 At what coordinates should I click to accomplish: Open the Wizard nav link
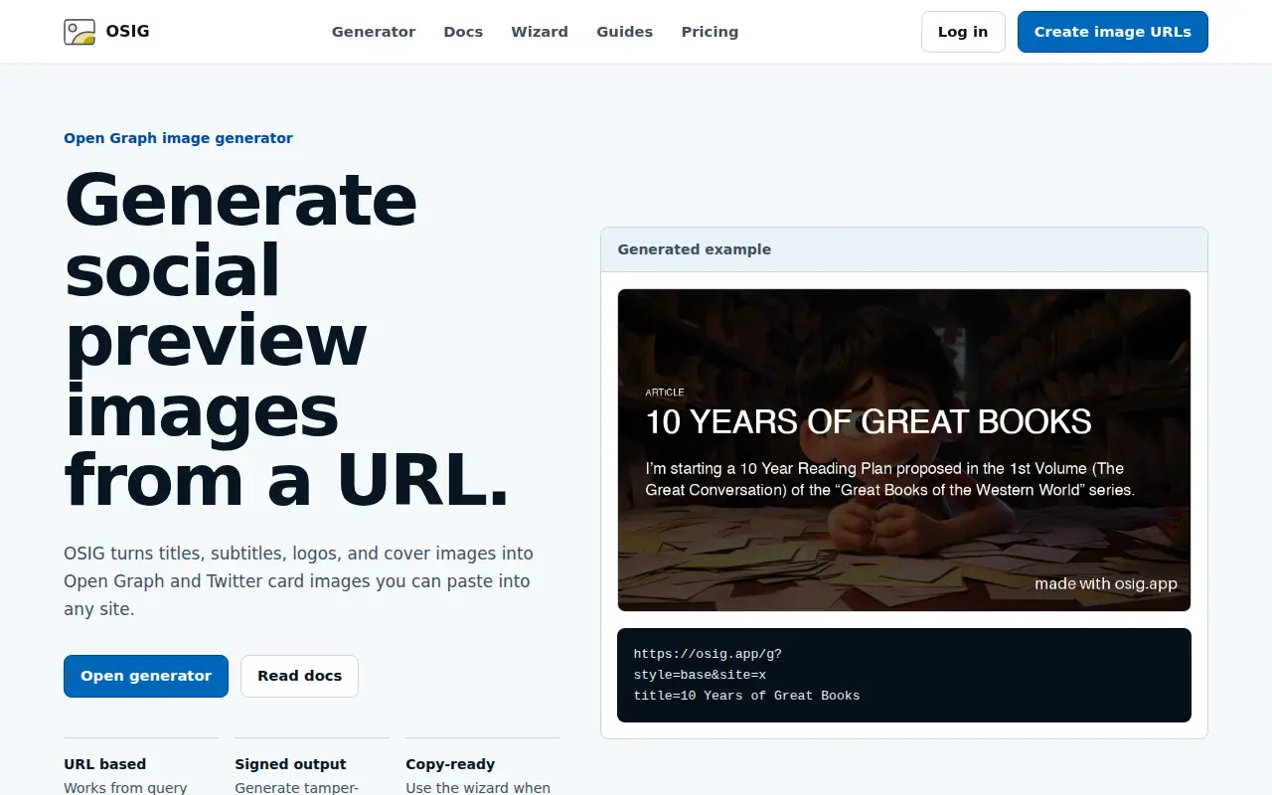(x=540, y=32)
